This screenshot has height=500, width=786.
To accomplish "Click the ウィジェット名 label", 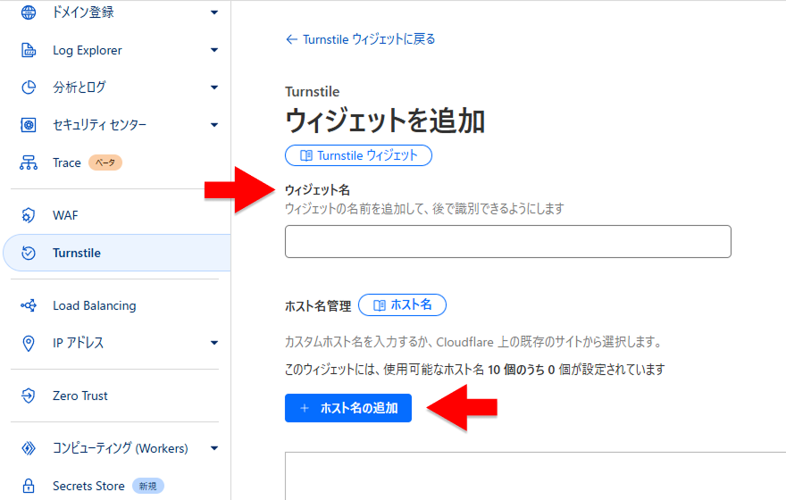I will (317, 190).
